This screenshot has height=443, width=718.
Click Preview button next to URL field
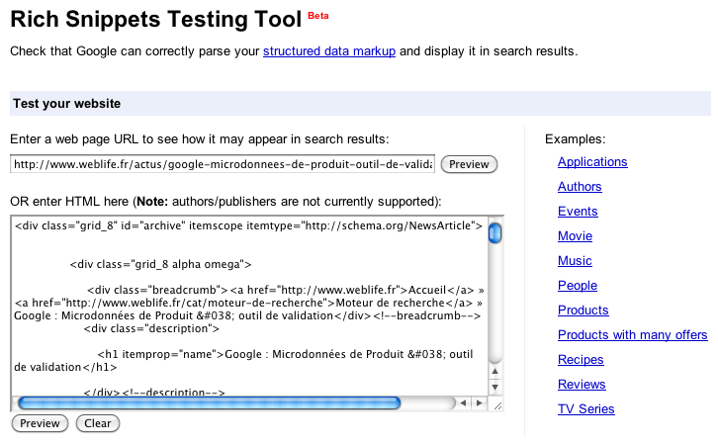tap(469, 164)
